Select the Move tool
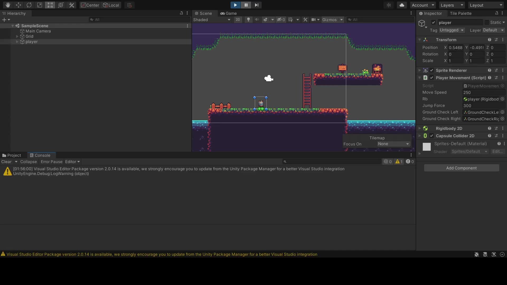The height and width of the screenshot is (285, 507). pos(18,5)
